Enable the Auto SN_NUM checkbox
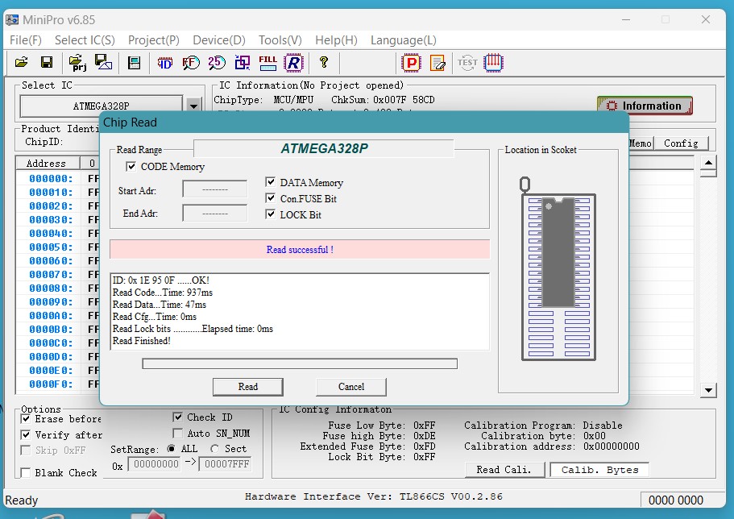734x519 pixels. coord(177,433)
